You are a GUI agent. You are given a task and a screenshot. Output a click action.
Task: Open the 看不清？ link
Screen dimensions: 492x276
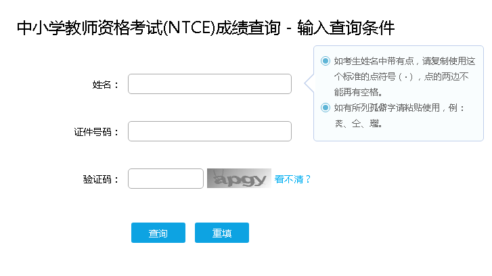point(292,179)
